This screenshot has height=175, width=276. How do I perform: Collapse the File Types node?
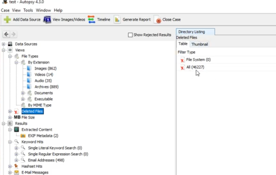[10, 57]
